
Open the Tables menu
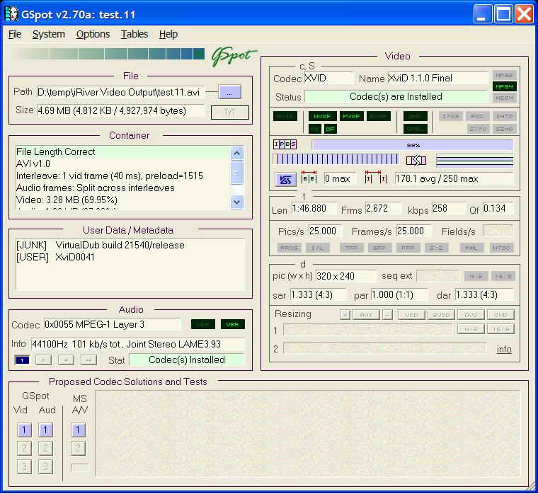tap(134, 34)
